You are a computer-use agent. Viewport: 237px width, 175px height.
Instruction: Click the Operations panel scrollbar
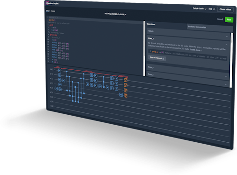tap(231, 60)
